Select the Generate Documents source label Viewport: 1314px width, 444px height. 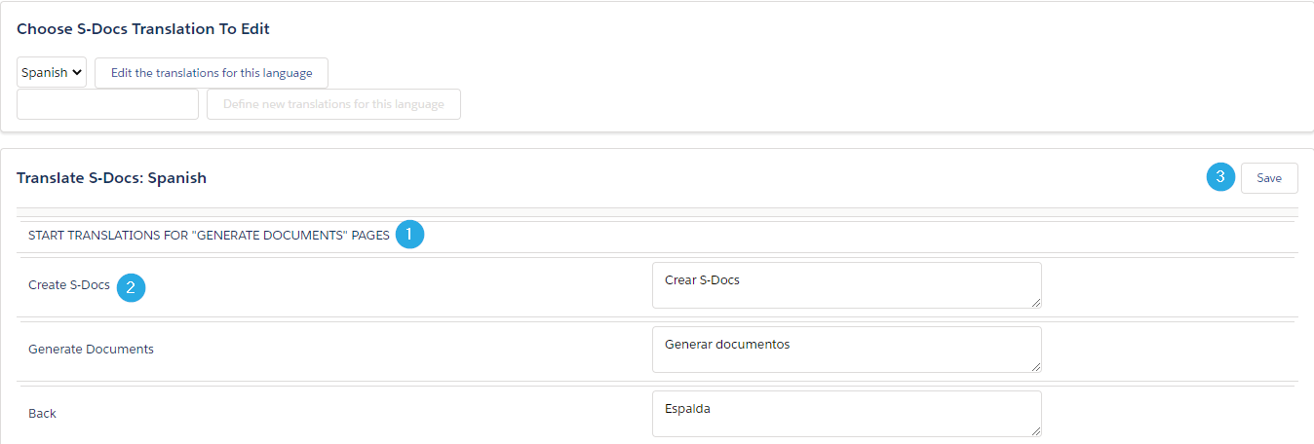click(x=91, y=349)
